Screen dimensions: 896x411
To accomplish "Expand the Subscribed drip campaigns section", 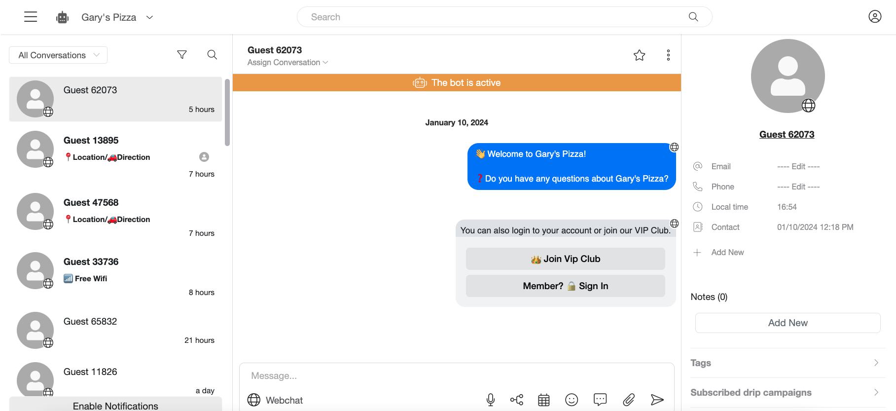I will pyautogui.click(x=788, y=392).
